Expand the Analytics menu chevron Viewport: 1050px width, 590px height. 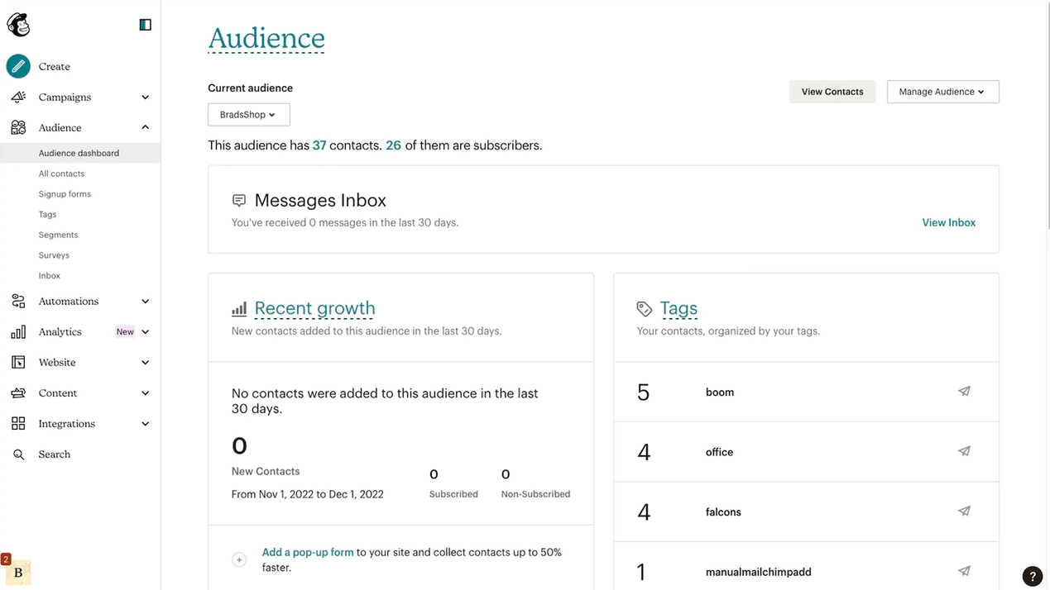coord(145,331)
